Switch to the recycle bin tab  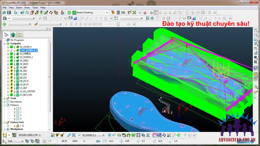pos(20,35)
